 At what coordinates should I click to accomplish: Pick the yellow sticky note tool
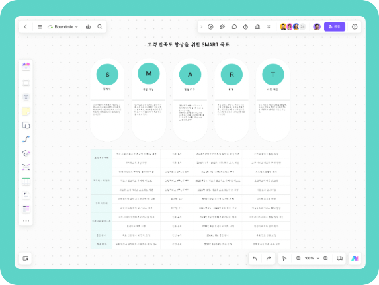pos(26,111)
